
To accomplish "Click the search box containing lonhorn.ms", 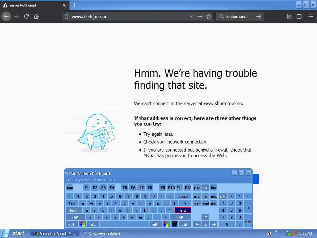I will click(x=240, y=17).
